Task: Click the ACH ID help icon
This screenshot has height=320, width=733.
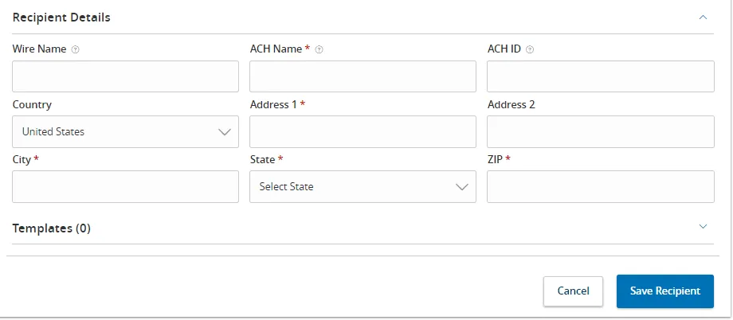Action: click(x=530, y=49)
